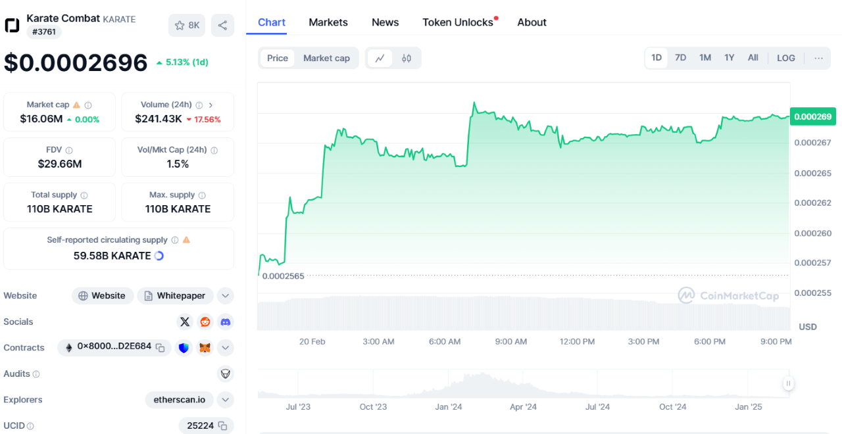Open the UCID info icon
Image resolution: width=842 pixels, height=434 pixels.
30,425
